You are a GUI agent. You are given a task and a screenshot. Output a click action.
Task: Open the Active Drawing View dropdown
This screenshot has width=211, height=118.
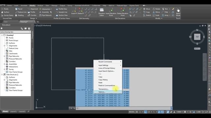(15, 32)
